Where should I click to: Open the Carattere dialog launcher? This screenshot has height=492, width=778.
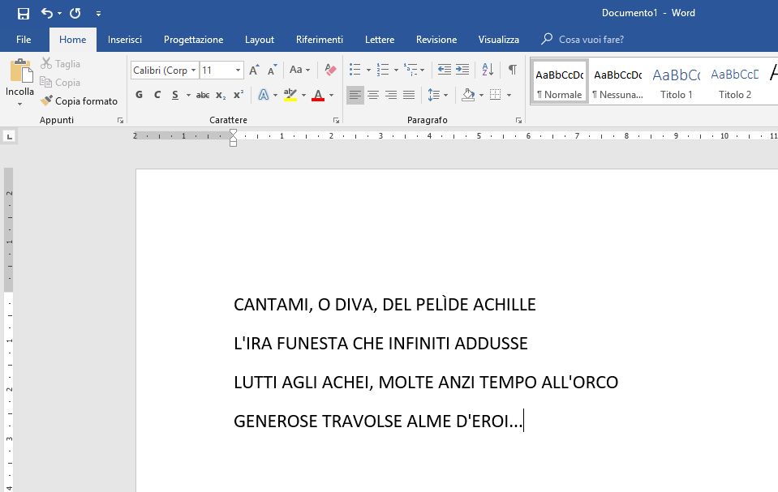coord(337,121)
